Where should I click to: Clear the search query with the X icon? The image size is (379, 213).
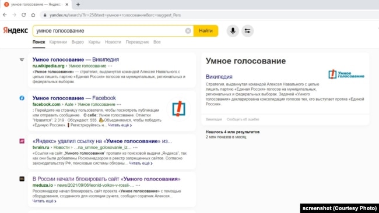[188, 31]
